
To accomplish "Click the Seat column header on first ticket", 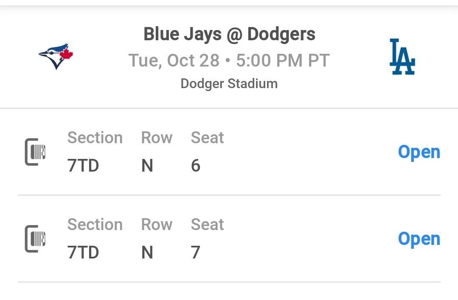I will coord(207,137).
